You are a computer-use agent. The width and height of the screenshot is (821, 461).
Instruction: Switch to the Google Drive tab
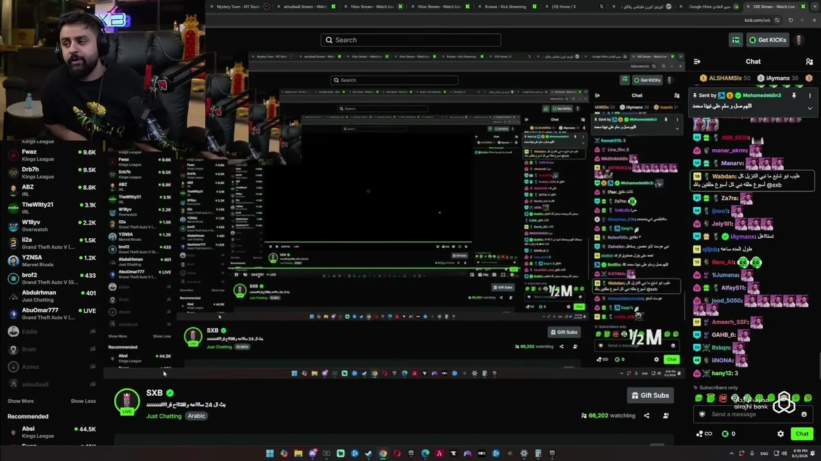709,6
